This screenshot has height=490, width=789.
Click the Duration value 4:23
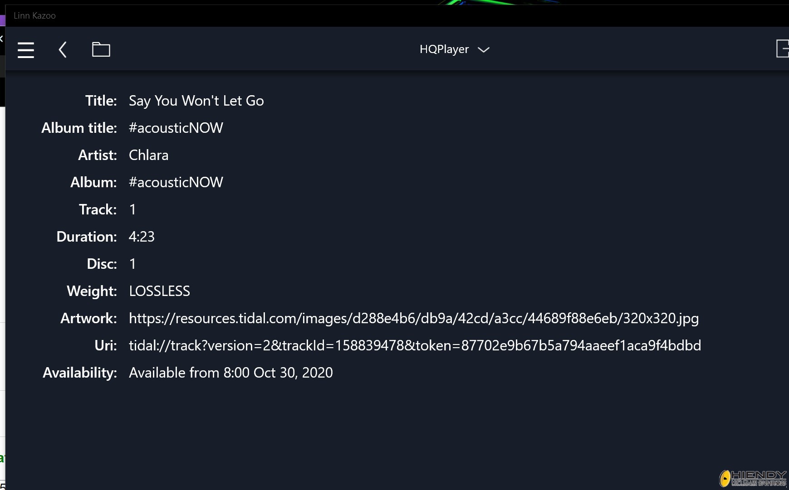click(x=142, y=237)
